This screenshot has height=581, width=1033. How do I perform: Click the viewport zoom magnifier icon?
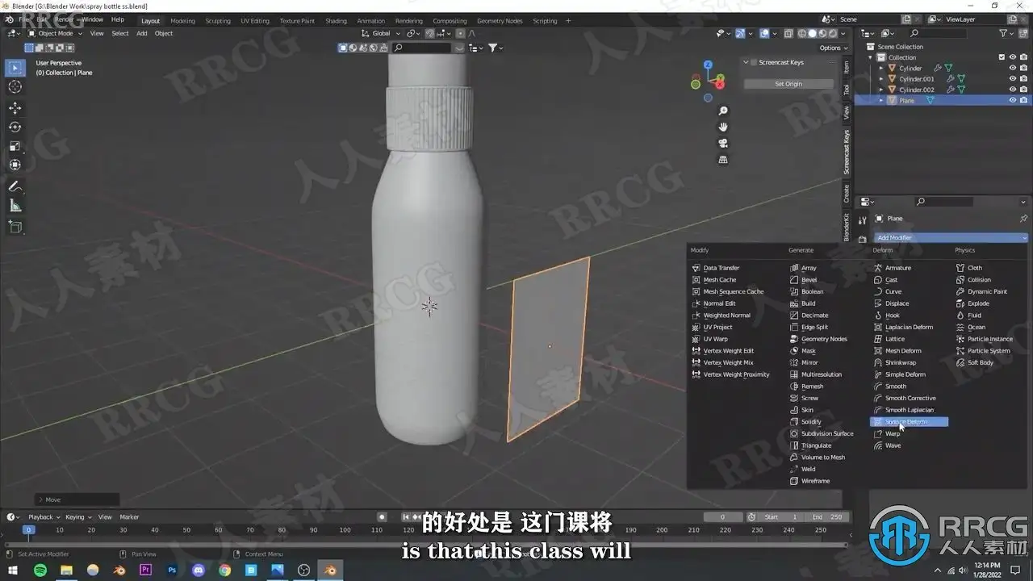[x=723, y=111]
